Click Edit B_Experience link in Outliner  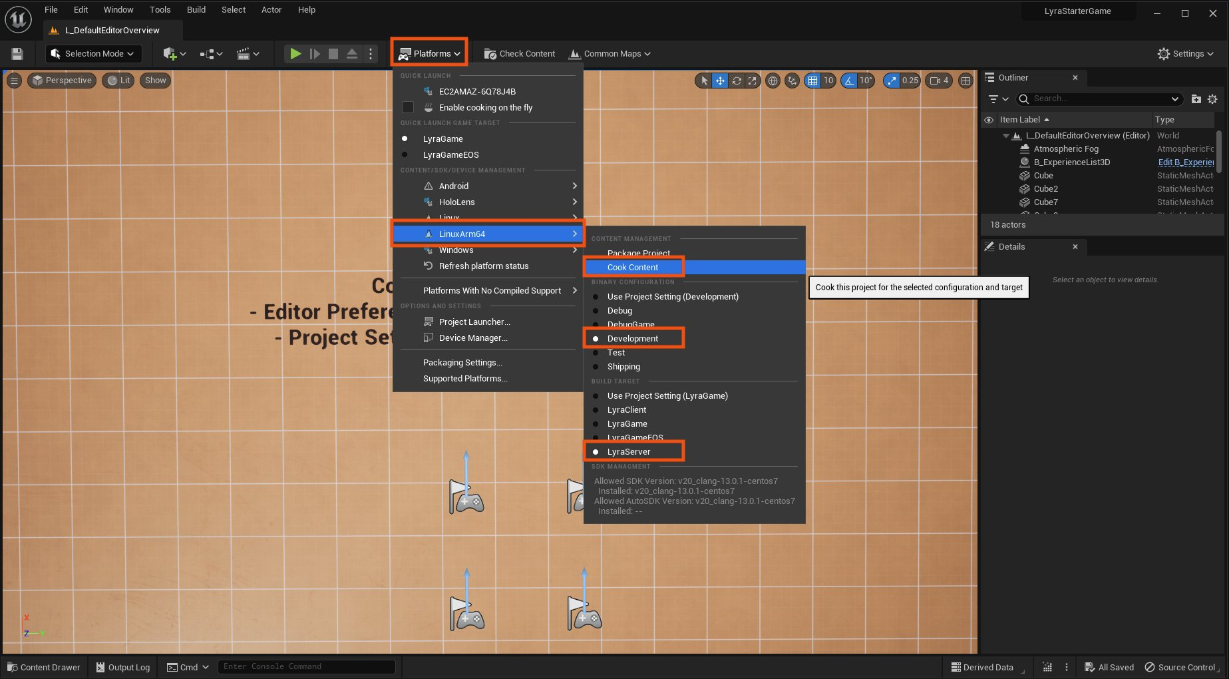(1186, 162)
